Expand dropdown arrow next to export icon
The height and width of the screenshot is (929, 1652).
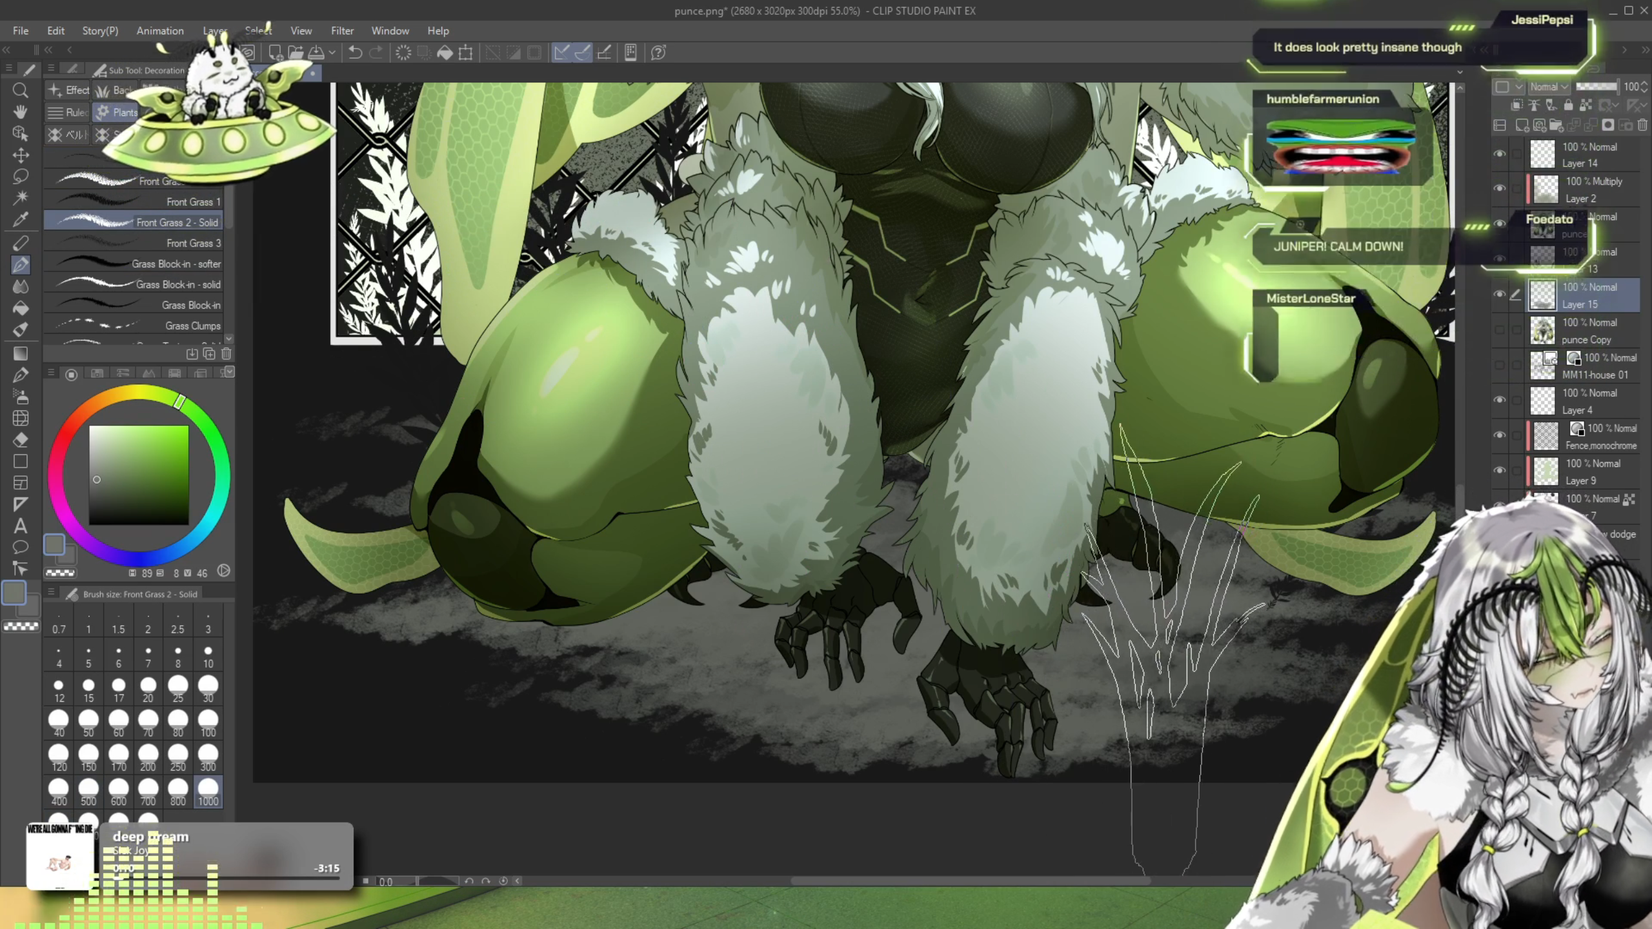click(x=332, y=52)
